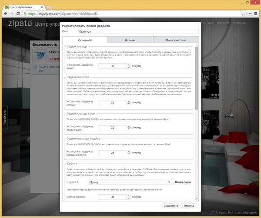Image resolution: width=261 pixels, height=218 pixels.
Task: Click the zipato logo
Action: pyautogui.click(x=20, y=23)
